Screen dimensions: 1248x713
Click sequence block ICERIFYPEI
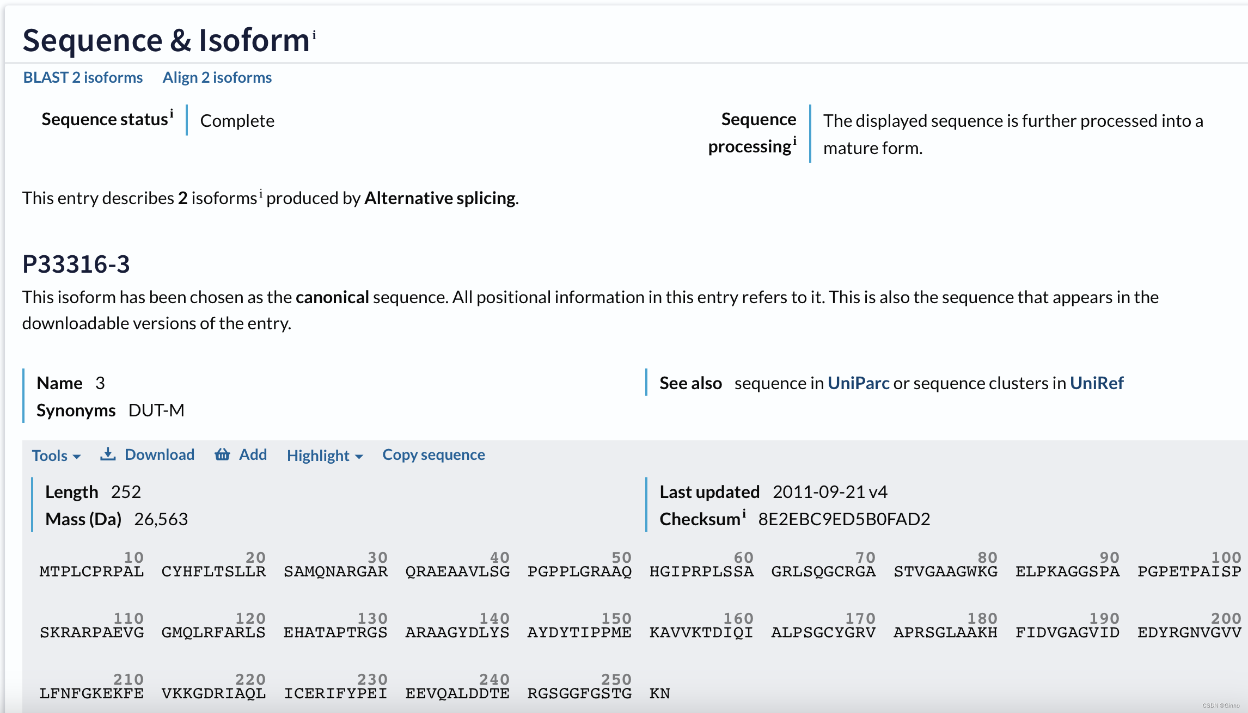[x=335, y=693]
